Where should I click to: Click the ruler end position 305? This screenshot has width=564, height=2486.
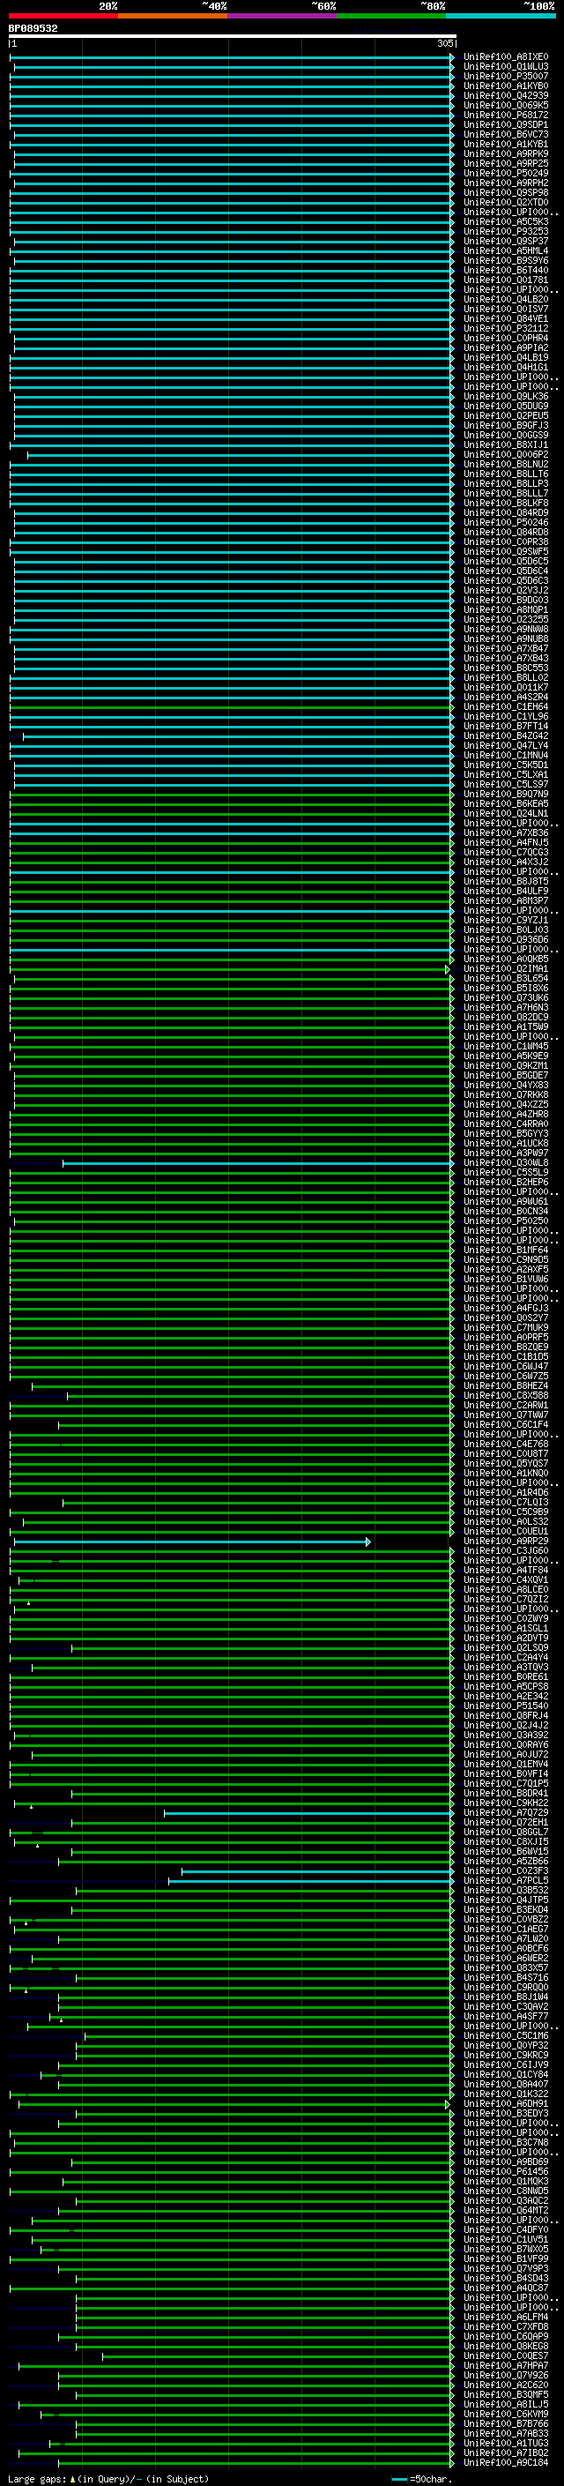[x=444, y=44]
